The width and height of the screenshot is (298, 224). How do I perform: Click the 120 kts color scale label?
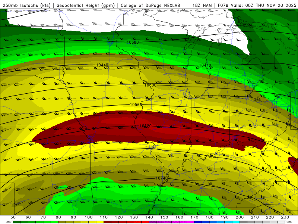[119, 217]
